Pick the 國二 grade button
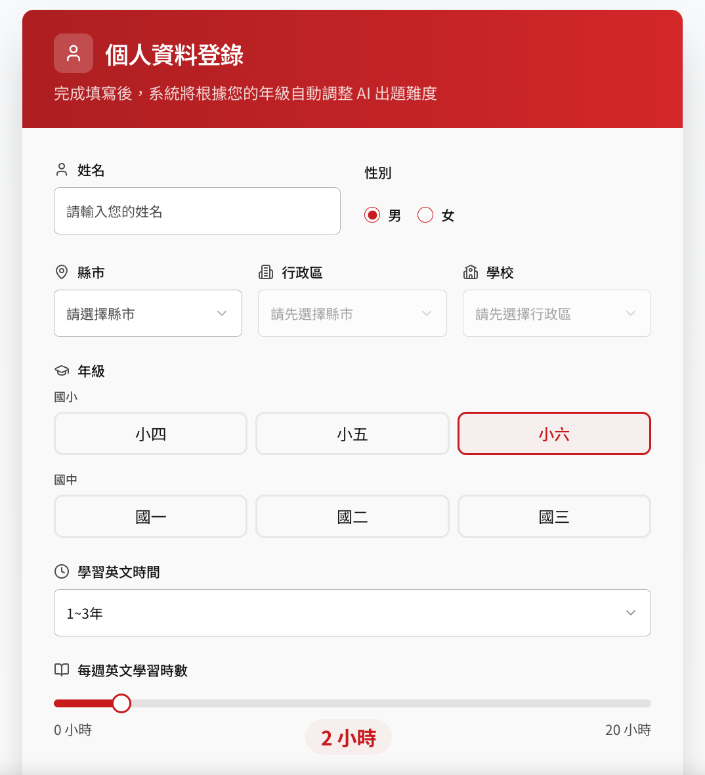The width and height of the screenshot is (705, 775). [x=352, y=516]
